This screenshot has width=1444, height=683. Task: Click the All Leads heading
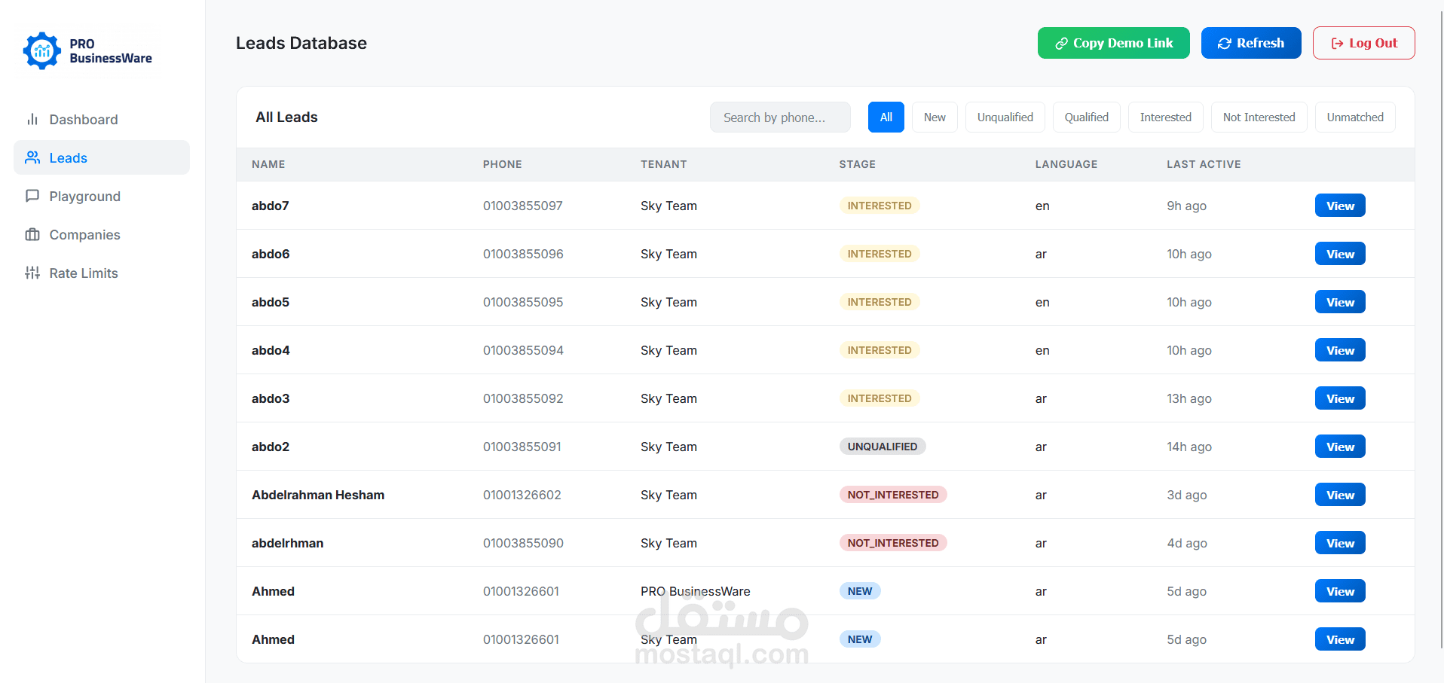pos(286,117)
